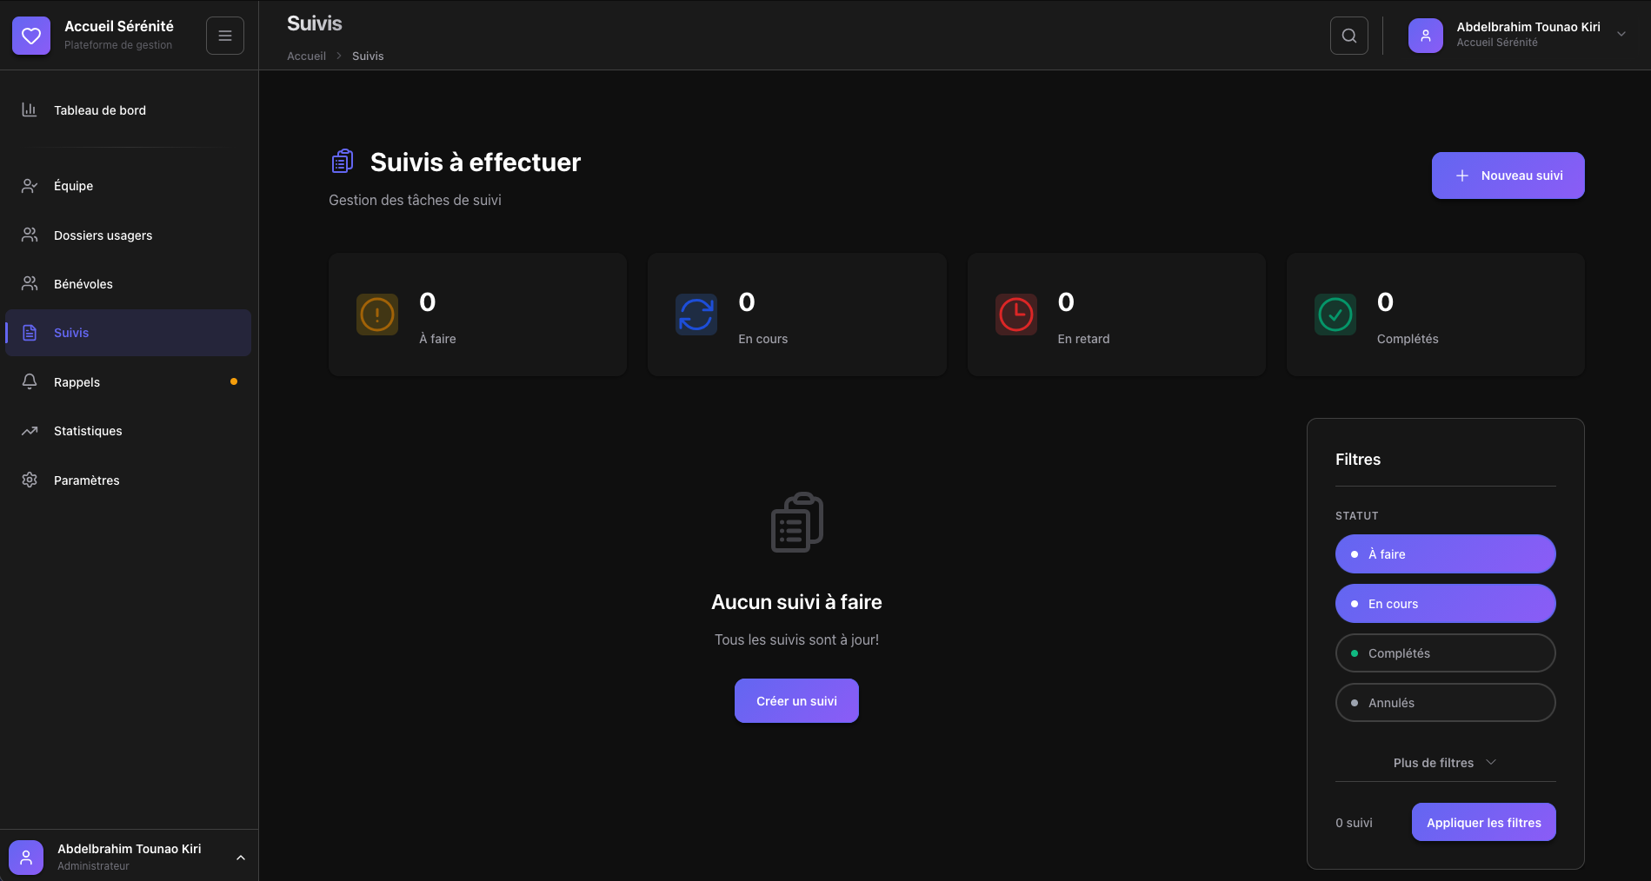Click the À faire warning icon

point(377,315)
